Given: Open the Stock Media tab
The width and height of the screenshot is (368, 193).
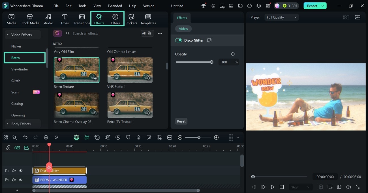Looking at the screenshot, I should (x=30, y=19).
